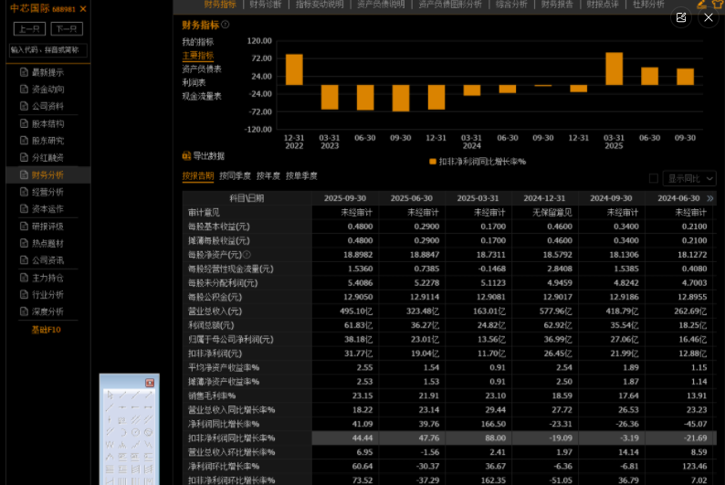
Task: Select the 按单季度 view tab
Action: coord(301,176)
